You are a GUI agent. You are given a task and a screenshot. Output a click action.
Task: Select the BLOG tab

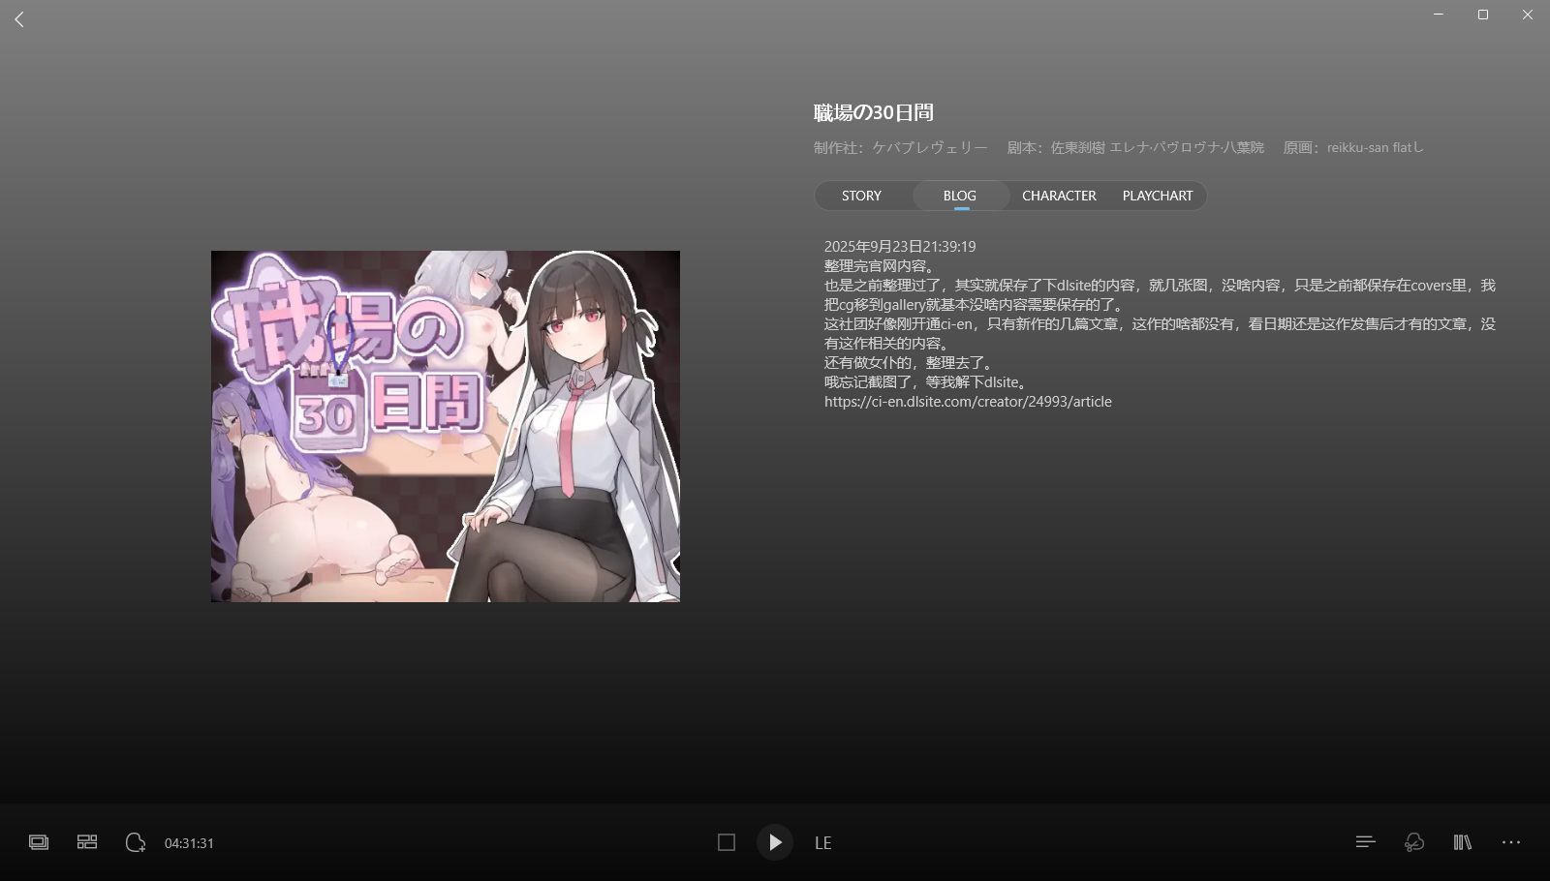click(x=960, y=196)
